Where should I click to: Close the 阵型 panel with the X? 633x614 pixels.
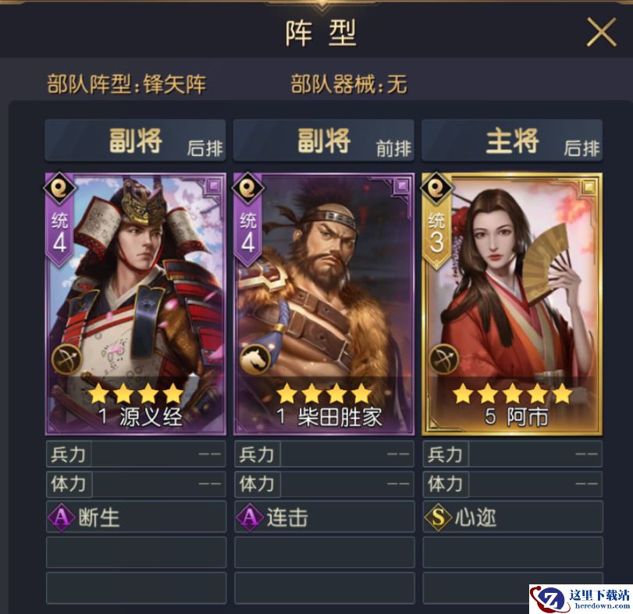pos(601,32)
